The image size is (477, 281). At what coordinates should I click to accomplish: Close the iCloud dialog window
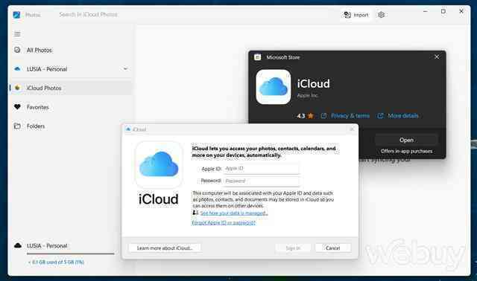coord(352,129)
